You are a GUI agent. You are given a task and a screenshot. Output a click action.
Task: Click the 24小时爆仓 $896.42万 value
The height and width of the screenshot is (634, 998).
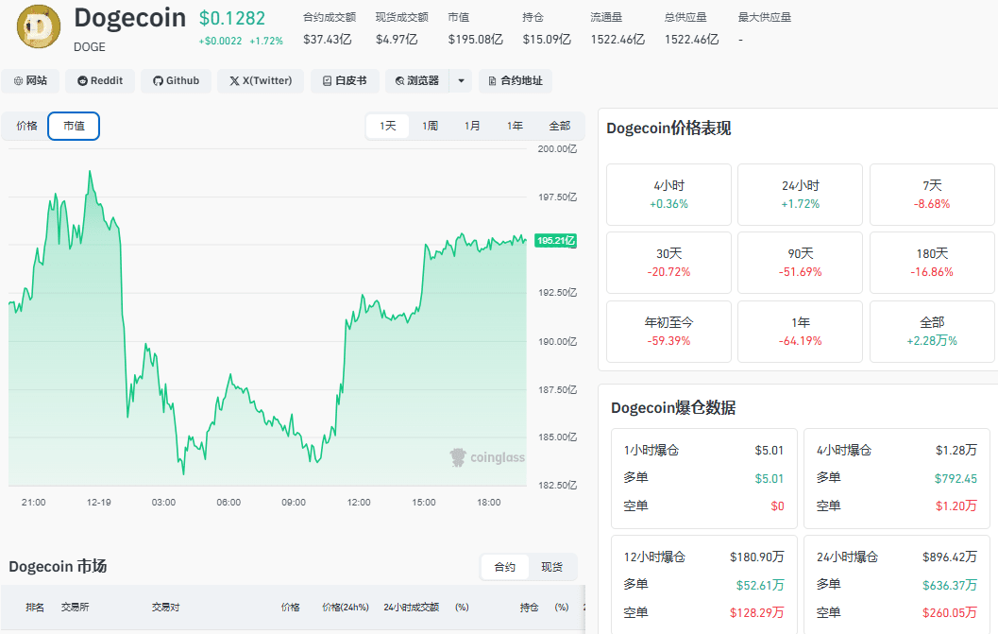[x=950, y=557]
